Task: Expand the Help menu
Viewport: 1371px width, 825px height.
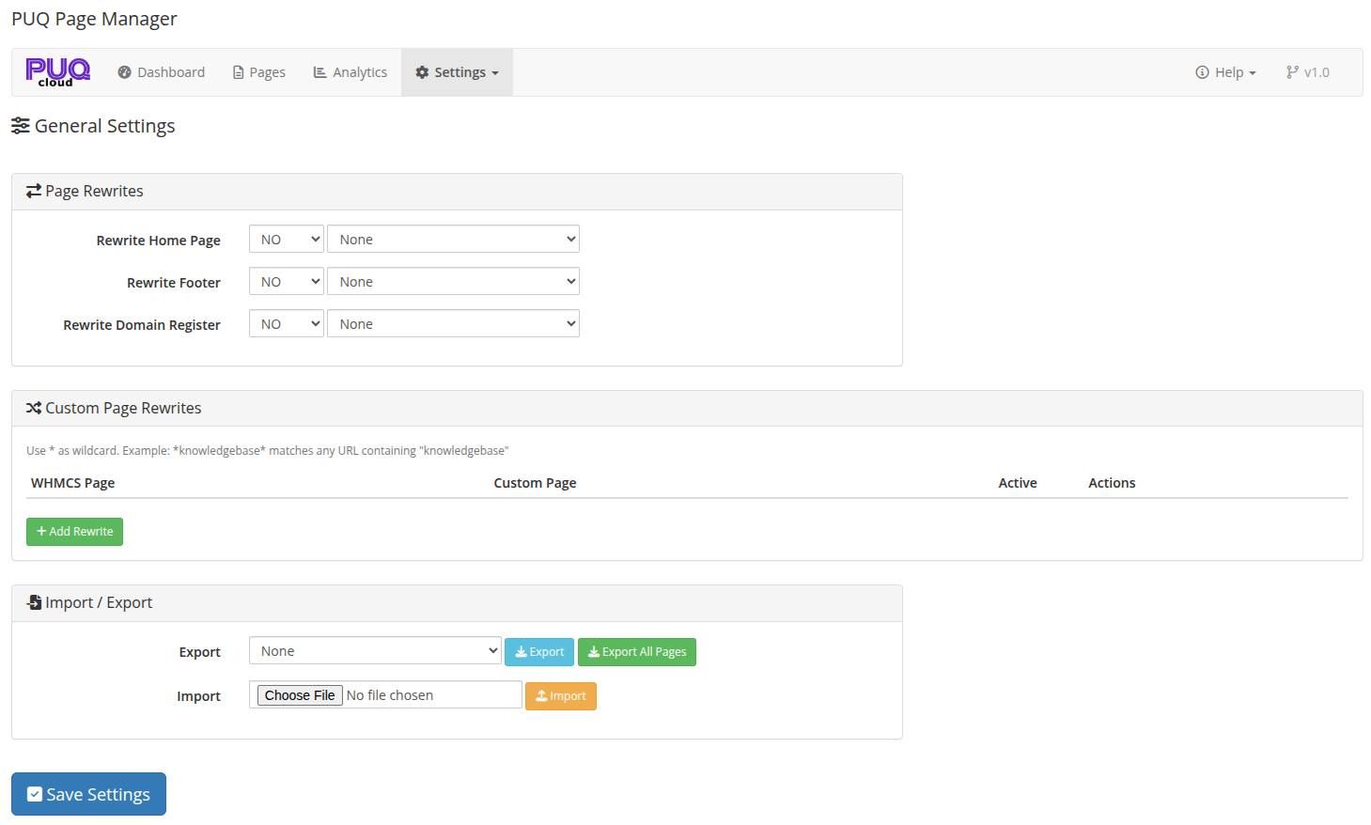Action: [1226, 71]
